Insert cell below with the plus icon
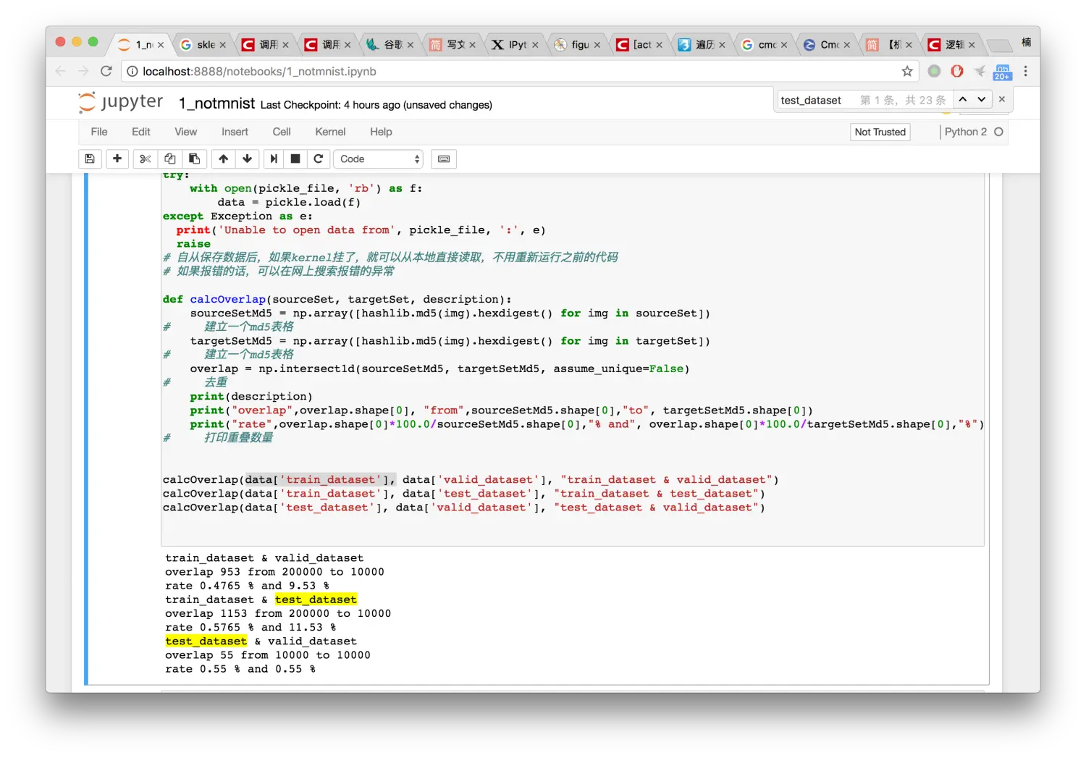The width and height of the screenshot is (1086, 758). (117, 159)
